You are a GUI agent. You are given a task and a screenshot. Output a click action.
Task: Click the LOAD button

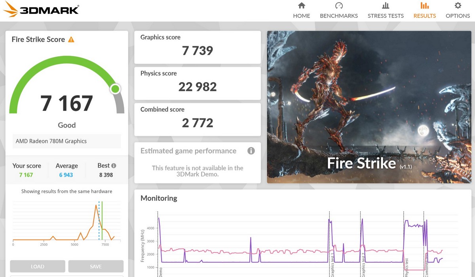coord(38,266)
